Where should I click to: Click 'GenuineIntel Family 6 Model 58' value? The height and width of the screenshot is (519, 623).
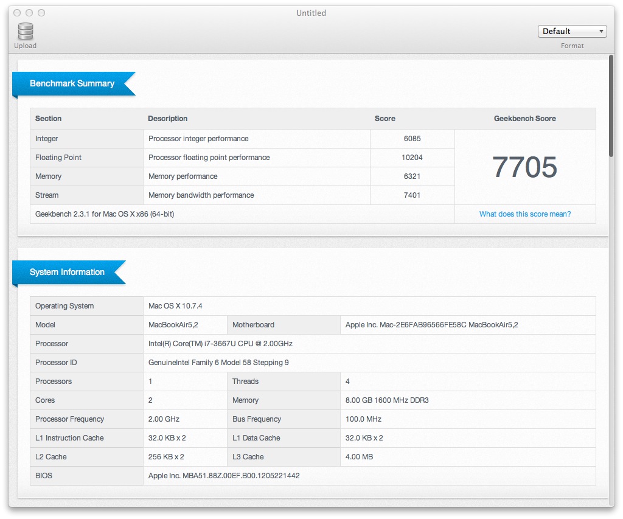point(218,363)
